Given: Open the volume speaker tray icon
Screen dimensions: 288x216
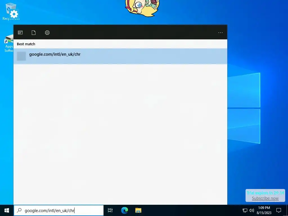Looking at the screenshot, I should pyautogui.click(x=252, y=210).
